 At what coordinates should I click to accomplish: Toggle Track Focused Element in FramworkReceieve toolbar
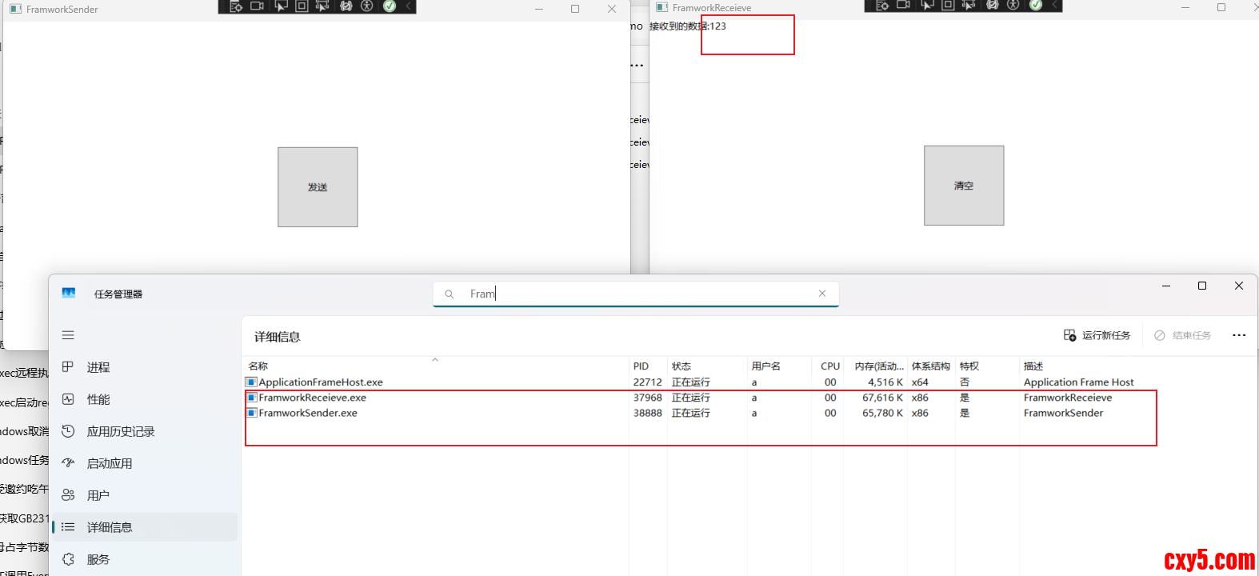point(969,6)
